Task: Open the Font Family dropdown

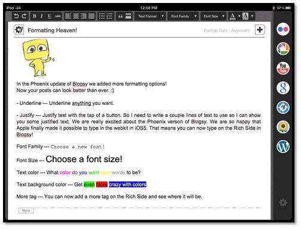Action: tap(183, 16)
